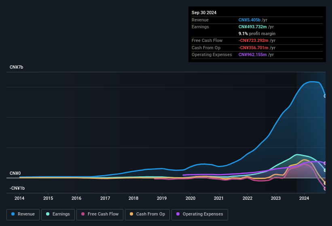Click the Earnings row label in tooltip
Viewport: 332px width, 226px height.
click(200, 27)
